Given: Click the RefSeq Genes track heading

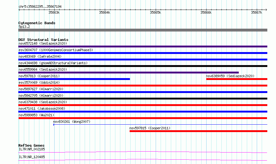Looking at the screenshot, I should pyautogui.click(x=31, y=145).
